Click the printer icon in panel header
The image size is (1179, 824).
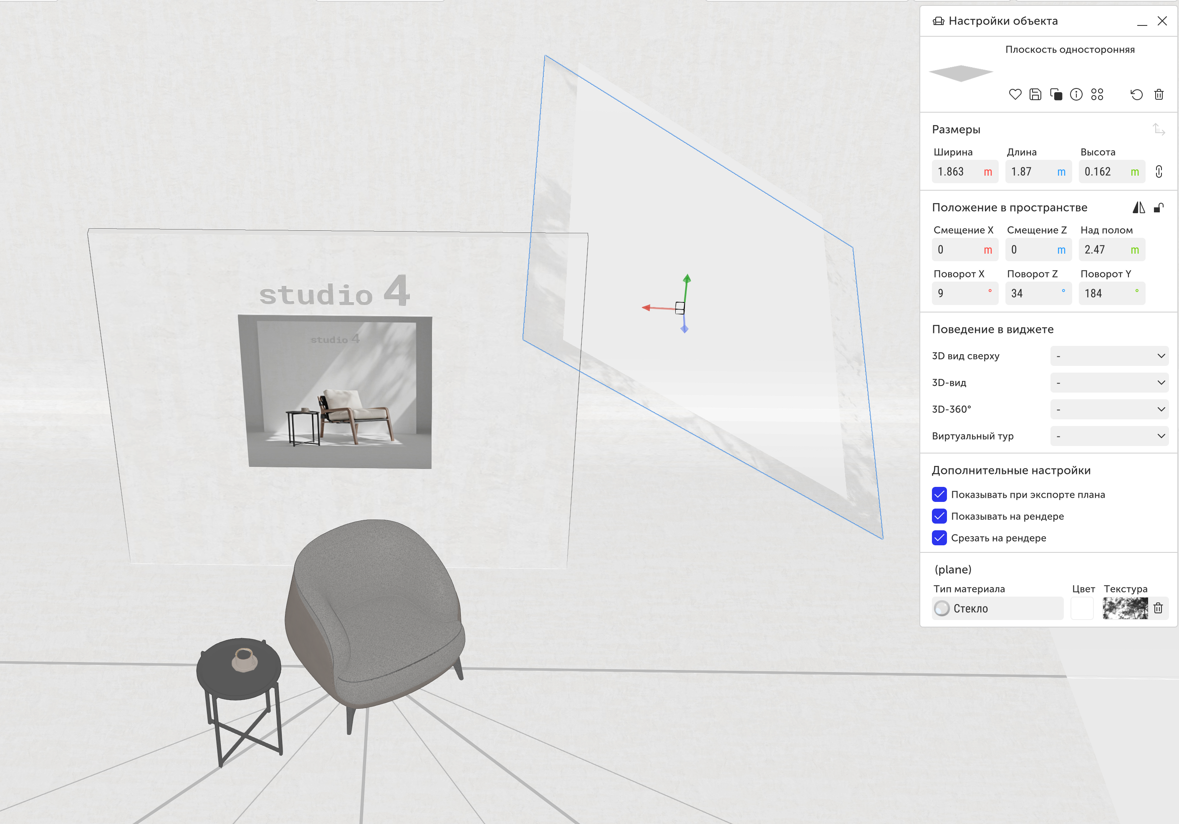(x=939, y=21)
